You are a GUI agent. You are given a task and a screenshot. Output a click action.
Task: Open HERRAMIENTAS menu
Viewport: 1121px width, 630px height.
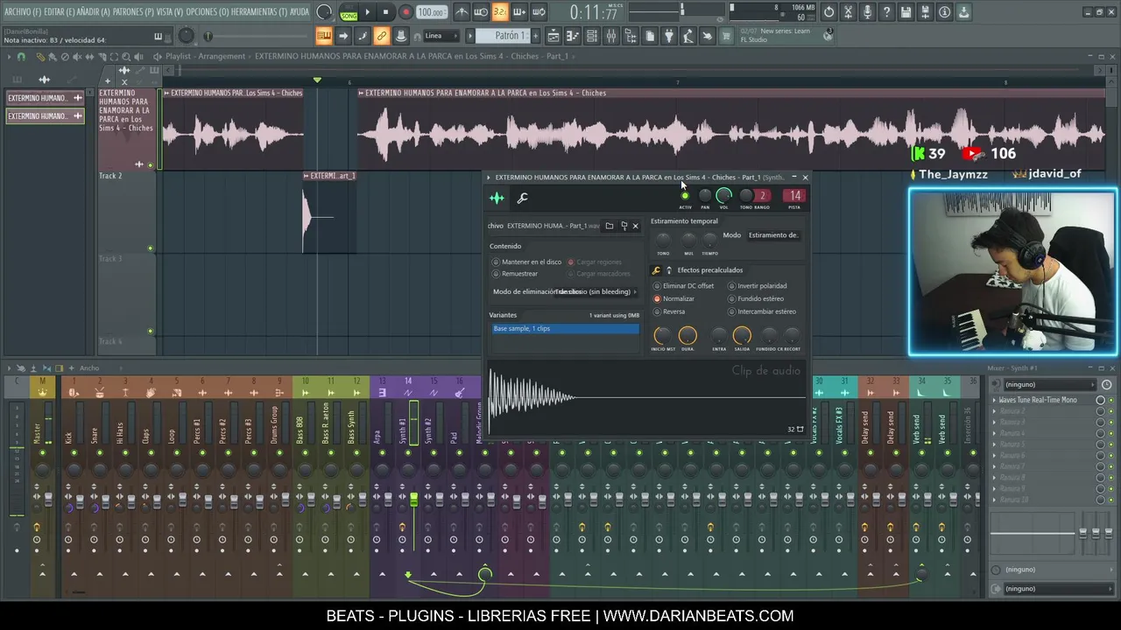click(x=259, y=12)
